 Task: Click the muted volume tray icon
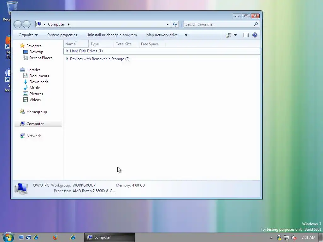(x=294, y=238)
